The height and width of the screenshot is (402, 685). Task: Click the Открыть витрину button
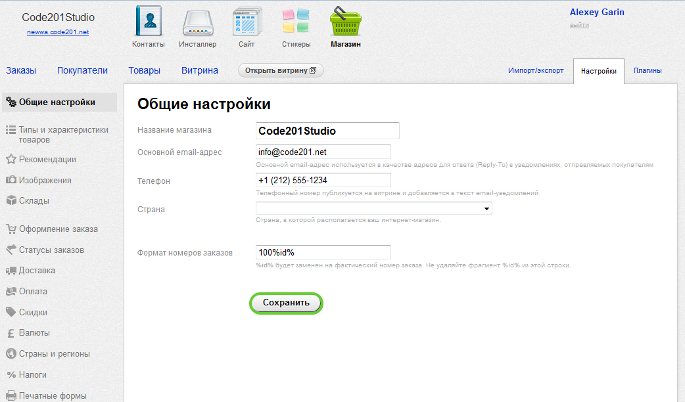tap(281, 70)
